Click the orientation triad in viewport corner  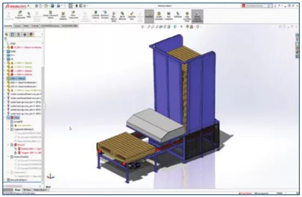point(51,176)
